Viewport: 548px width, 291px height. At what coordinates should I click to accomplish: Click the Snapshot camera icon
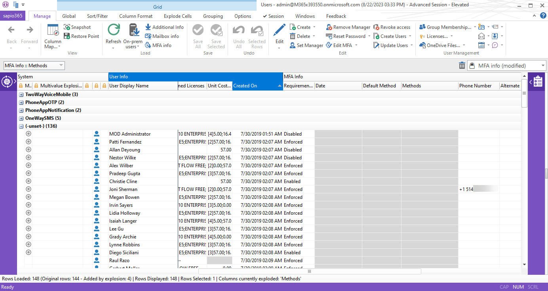tap(67, 27)
